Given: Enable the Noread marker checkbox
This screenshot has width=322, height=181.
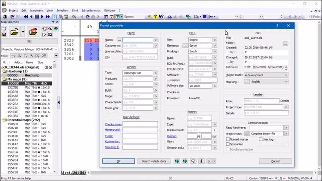Looking at the screenshot, I should tap(228, 139).
